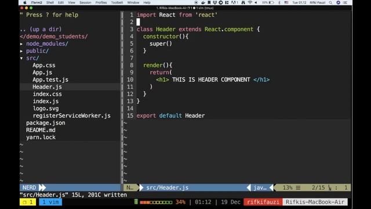The height and width of the screenshot is (209, 371).
Task: Open registerServiceWorker.js in the file tree
Action: [71, 116]
